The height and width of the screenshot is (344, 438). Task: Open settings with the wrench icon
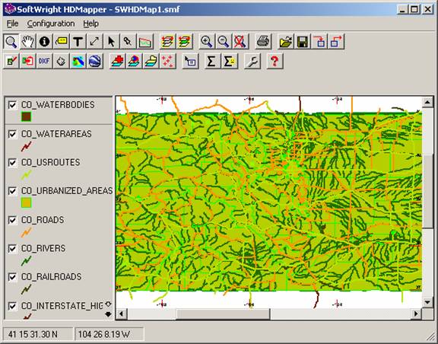point(252,61)
